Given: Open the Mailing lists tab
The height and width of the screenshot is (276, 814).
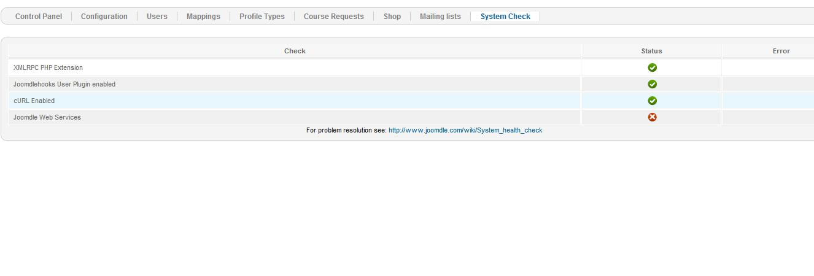Looking at the screenshot, I should [x=440, y=17].
